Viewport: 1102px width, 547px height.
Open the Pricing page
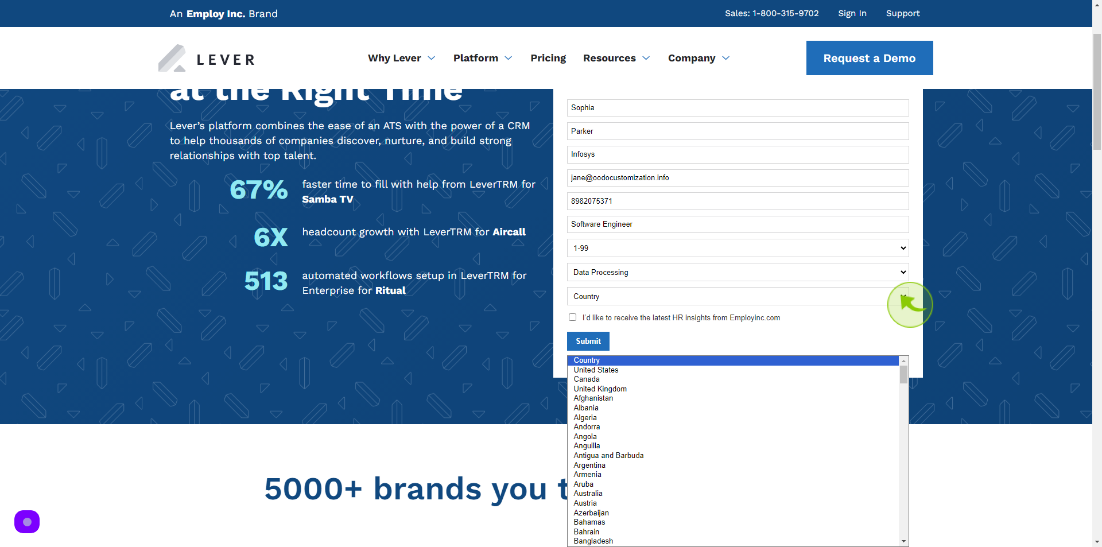548,58
